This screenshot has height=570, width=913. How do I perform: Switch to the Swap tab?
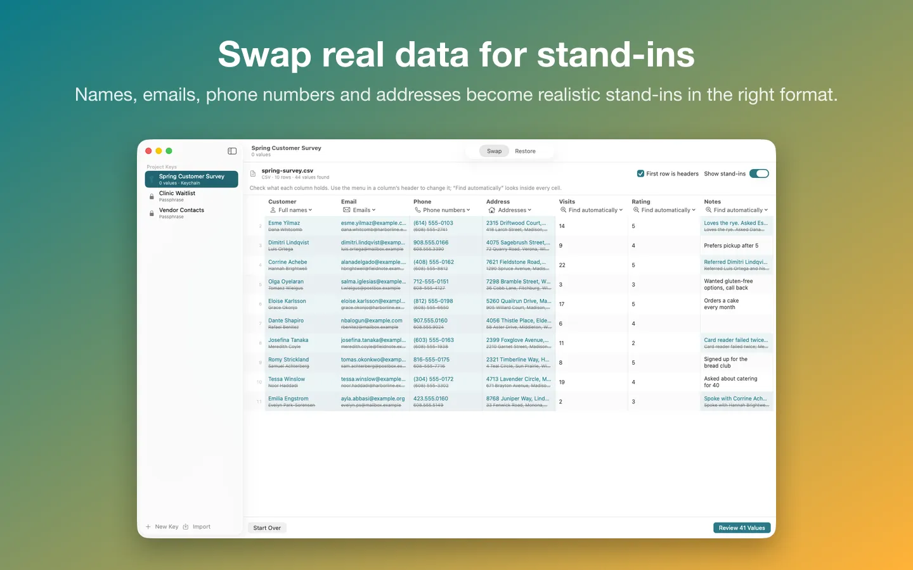tap(495, 151)
